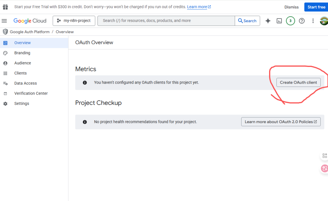This screenshot has width=328, height=201.
Task: Open Clients section in sidebar
Action: [20, 73]
